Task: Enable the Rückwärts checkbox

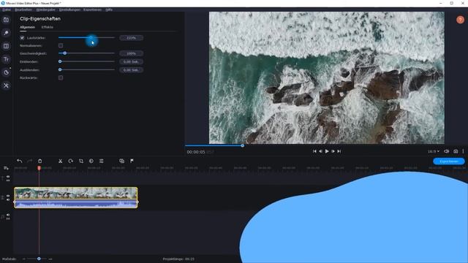Action: tap(61, 78)
